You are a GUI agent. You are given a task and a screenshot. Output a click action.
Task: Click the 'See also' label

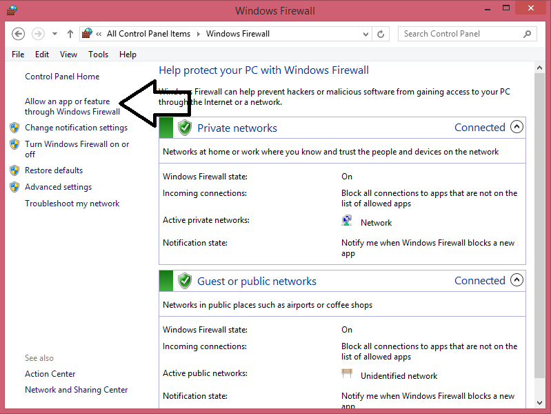[39, 358]
